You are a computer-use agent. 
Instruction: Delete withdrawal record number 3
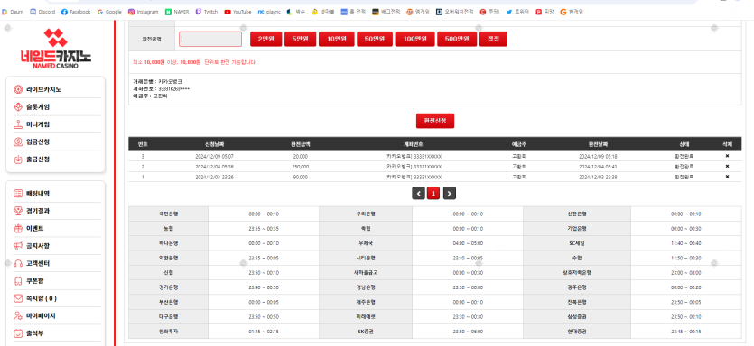727,157
